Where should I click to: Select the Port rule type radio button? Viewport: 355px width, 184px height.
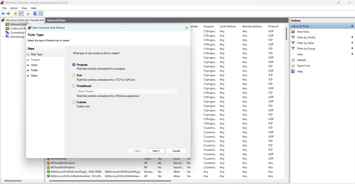coord(74,75)
